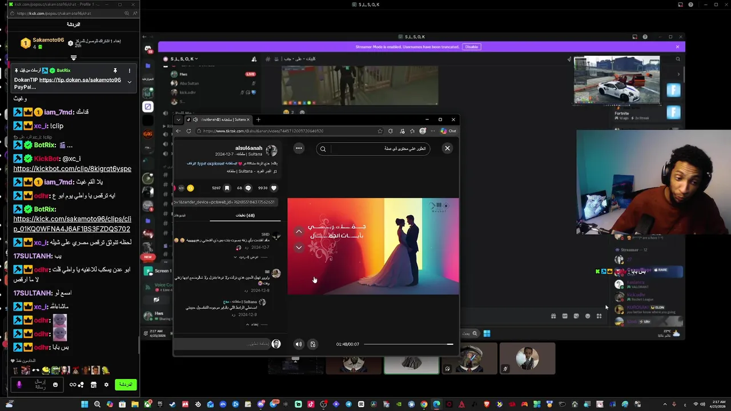This screenshot has width=731, height=411.
Task: Open Edge tab actions dropdown in TikTok window
Action: [x=179, y=119]
